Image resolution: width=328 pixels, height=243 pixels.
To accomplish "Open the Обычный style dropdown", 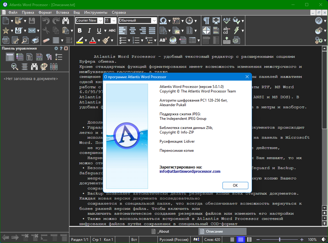I will (154, 21).
